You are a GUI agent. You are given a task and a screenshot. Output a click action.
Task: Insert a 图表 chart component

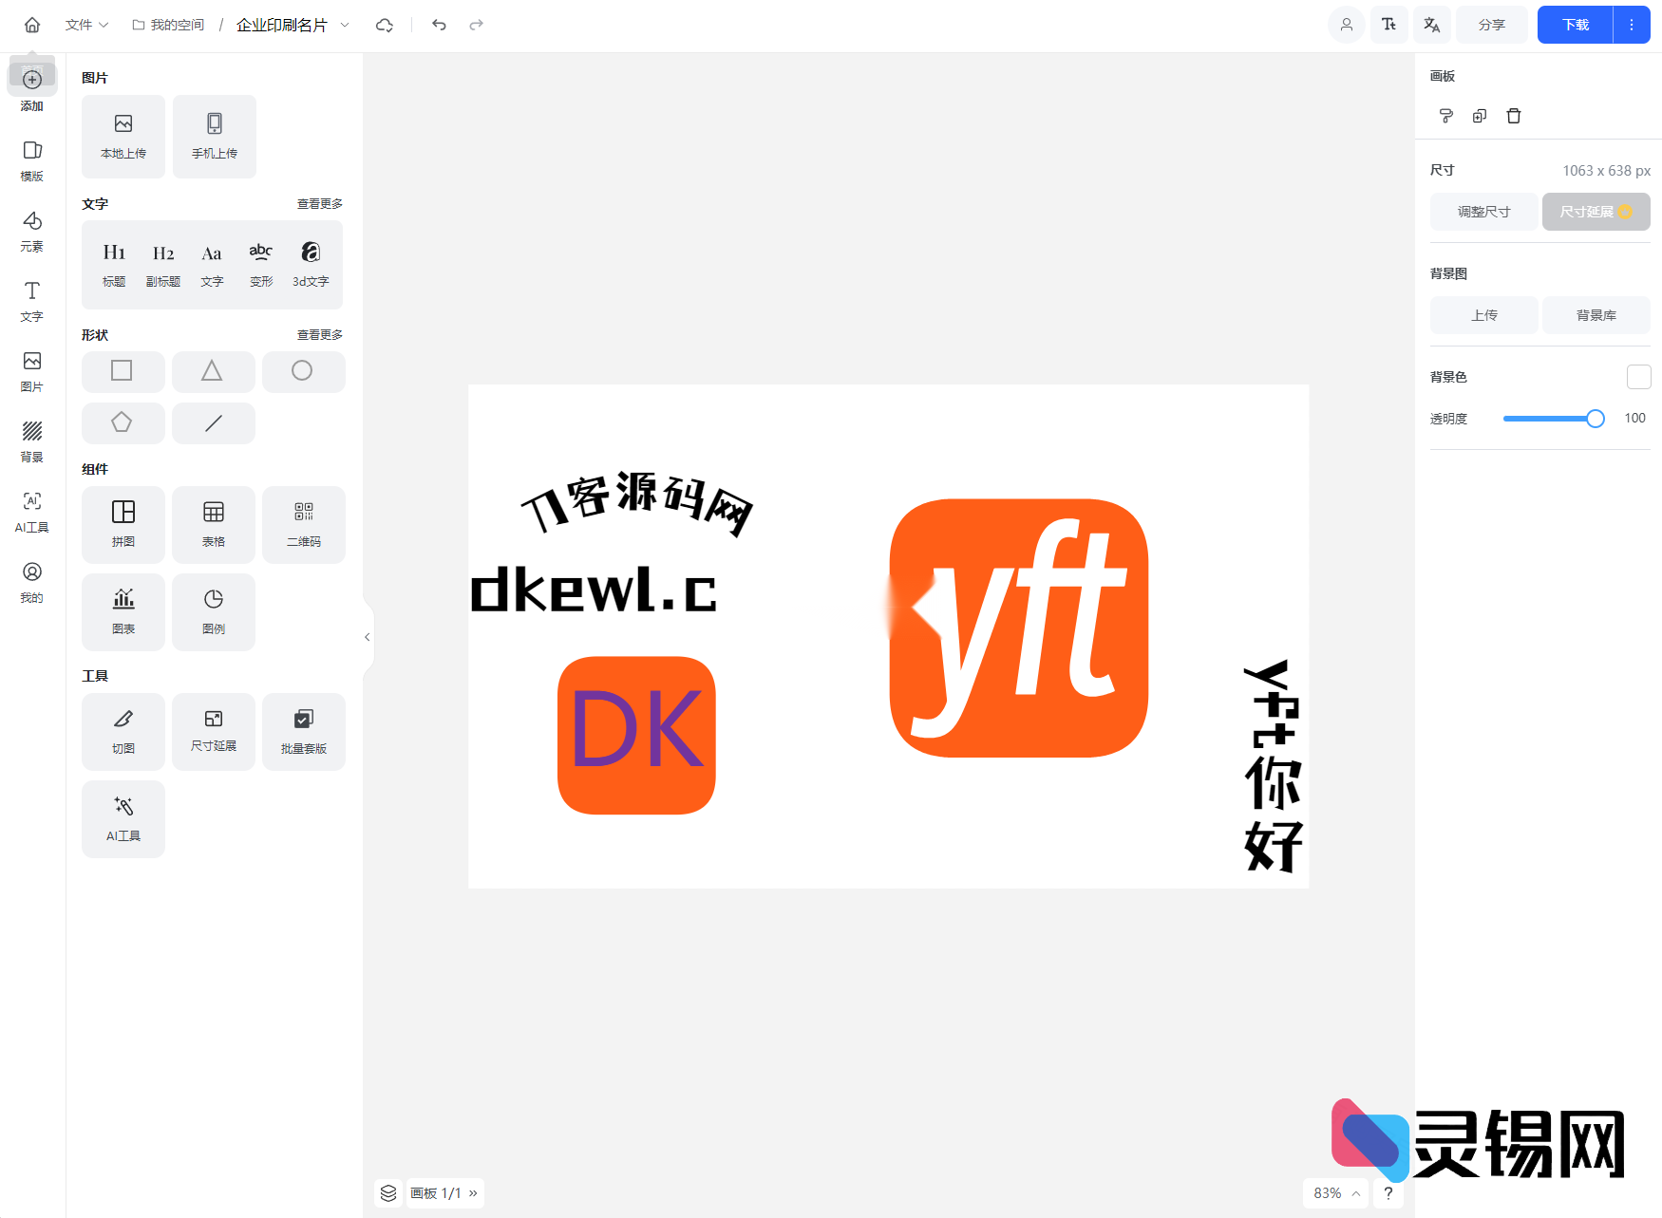click(x=123, y=611)
